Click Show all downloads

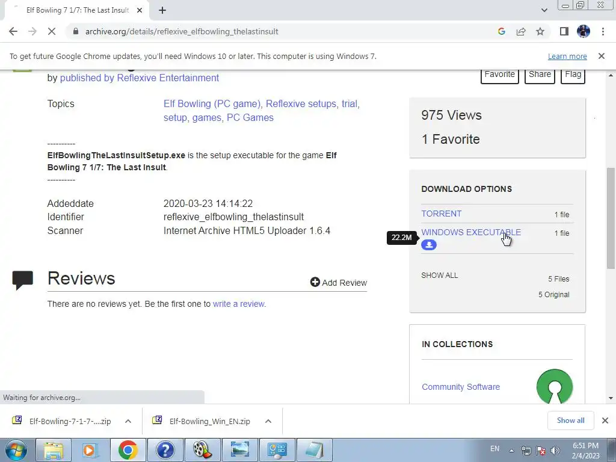[x=570, y=420]
